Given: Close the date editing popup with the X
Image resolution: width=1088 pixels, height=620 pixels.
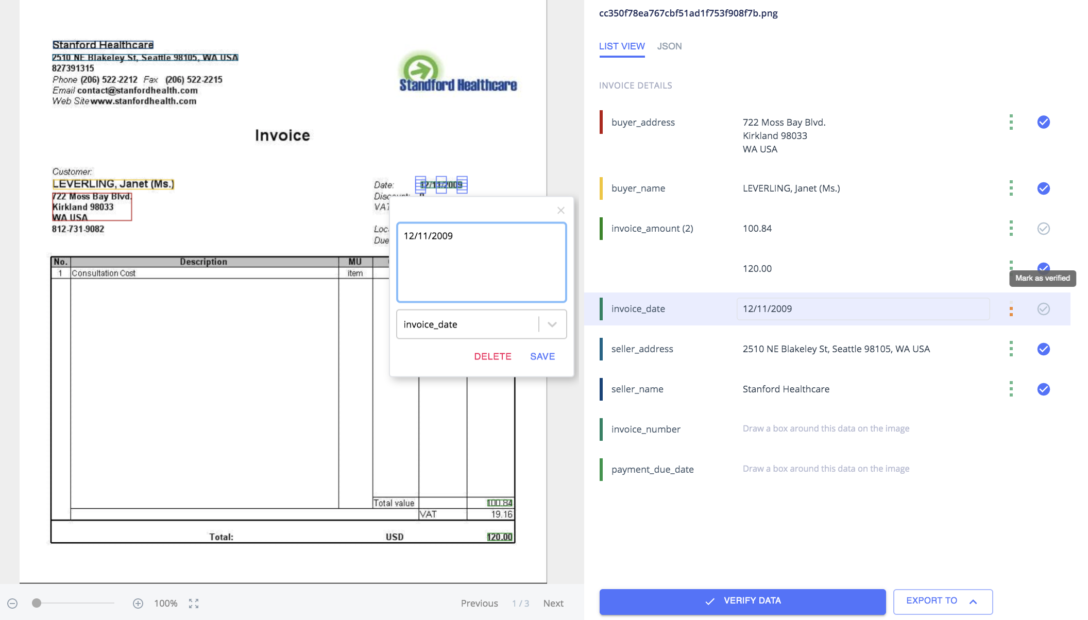Looking at the screenshot, I should [x=560, y=210].
